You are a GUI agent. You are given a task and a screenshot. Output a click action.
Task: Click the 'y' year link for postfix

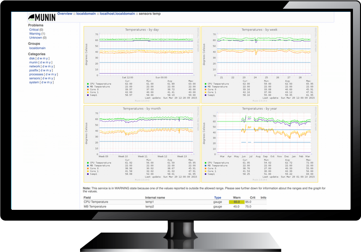pyautogui.click(x=50, y=70)
